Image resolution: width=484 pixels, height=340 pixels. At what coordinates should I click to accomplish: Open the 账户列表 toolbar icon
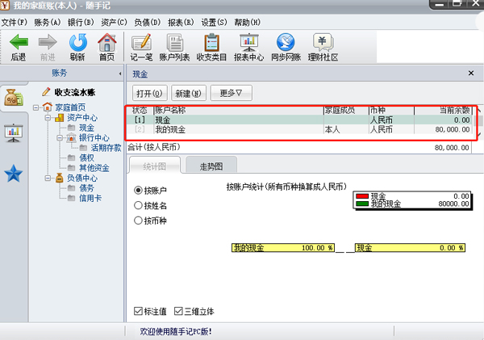click(174, 47)
